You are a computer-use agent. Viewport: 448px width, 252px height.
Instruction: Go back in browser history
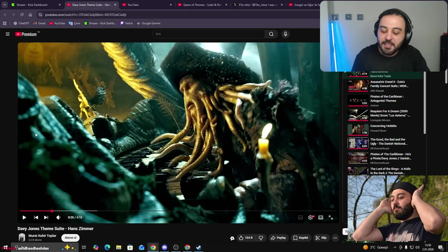point(5,15)
